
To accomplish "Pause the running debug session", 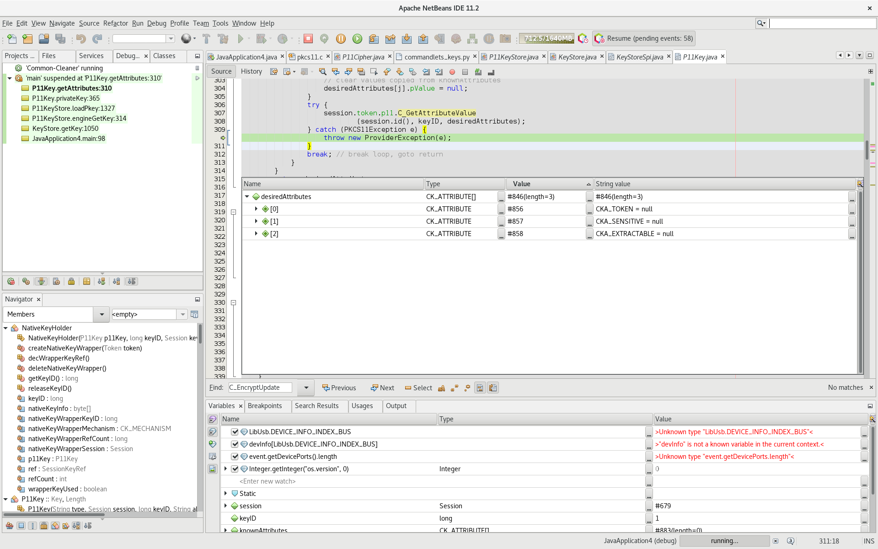I will coord(341,38).
